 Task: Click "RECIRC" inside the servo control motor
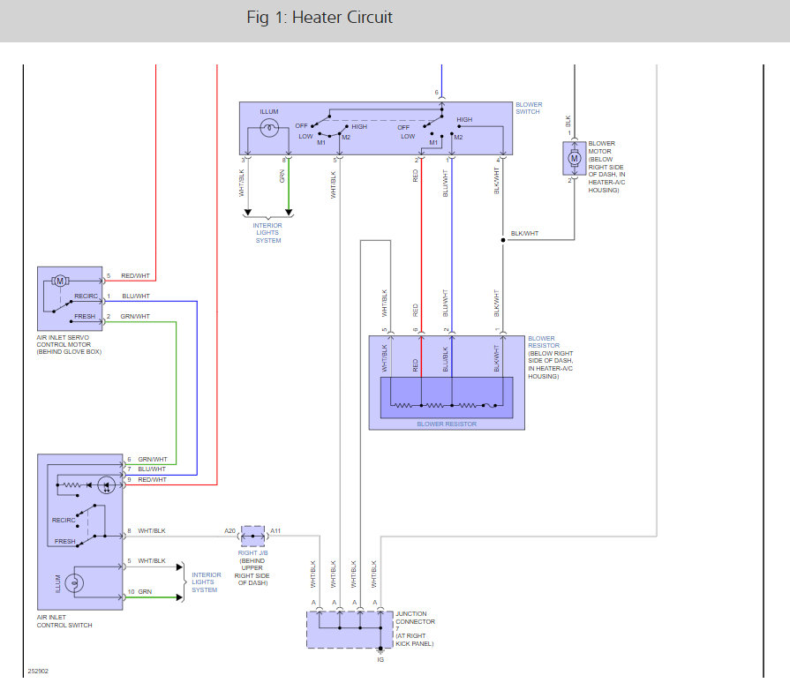tap(87, 296)
